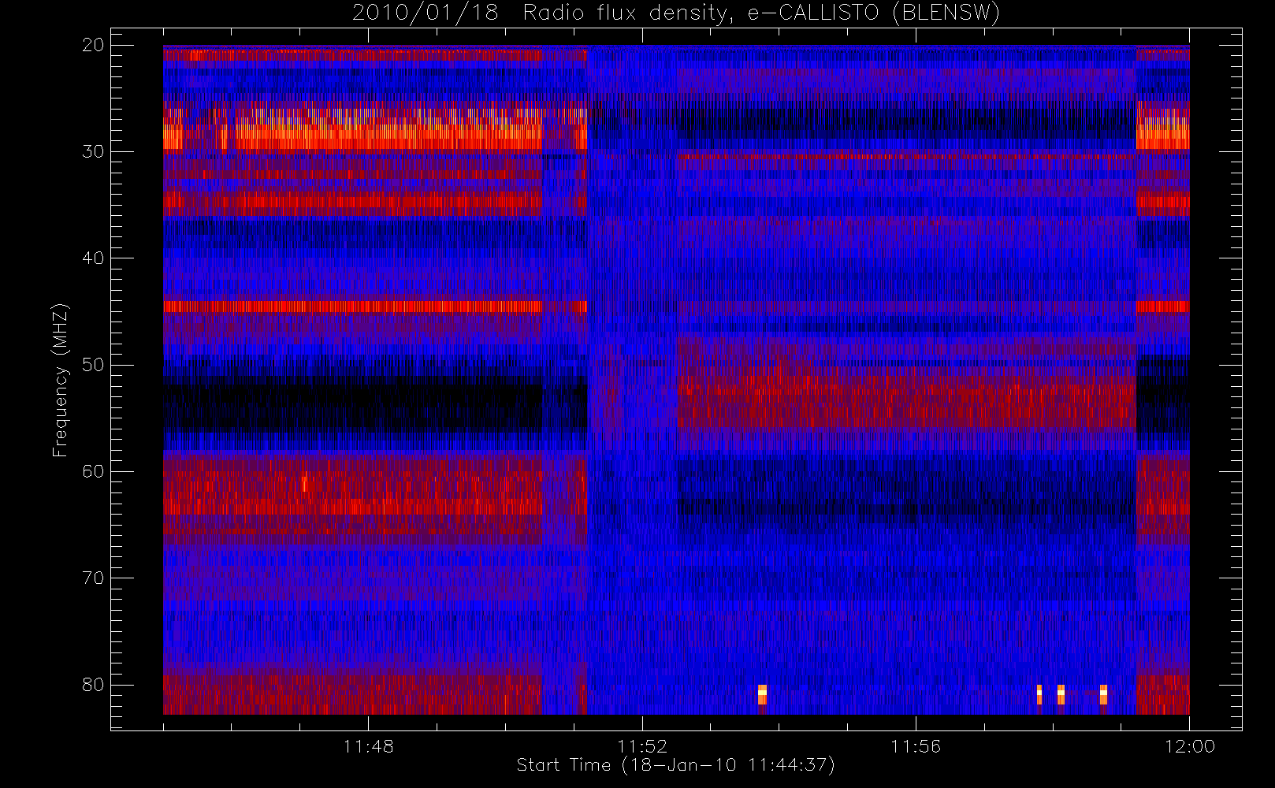Click the "50" frequency tick label
Viewport: 1275px width, 788px height.
coord(93,365)
